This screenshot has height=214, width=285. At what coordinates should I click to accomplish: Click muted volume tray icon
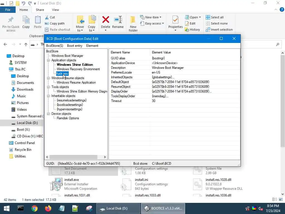261,208
